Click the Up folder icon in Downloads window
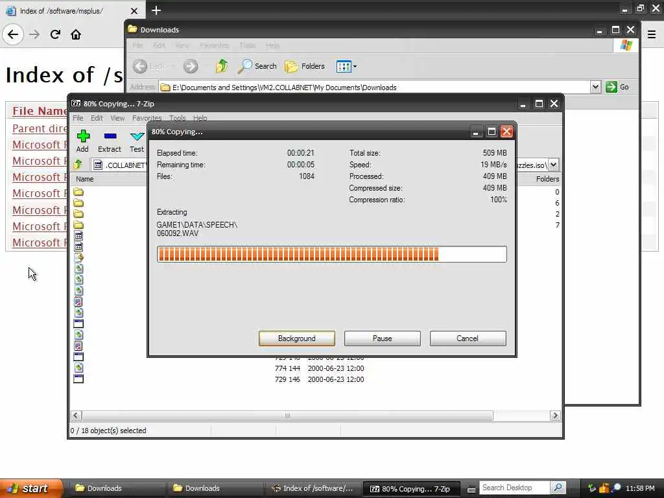This screenshot has width=664, height=498. pos(222,66)
